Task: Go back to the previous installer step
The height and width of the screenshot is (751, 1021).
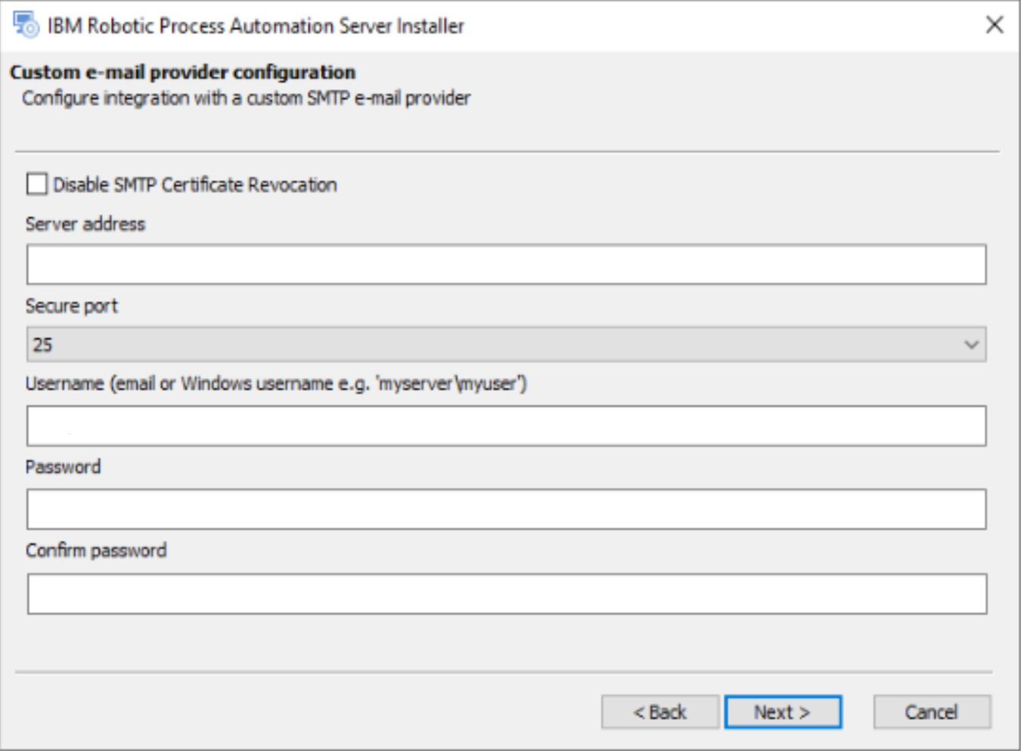Action: click(660, 711)
